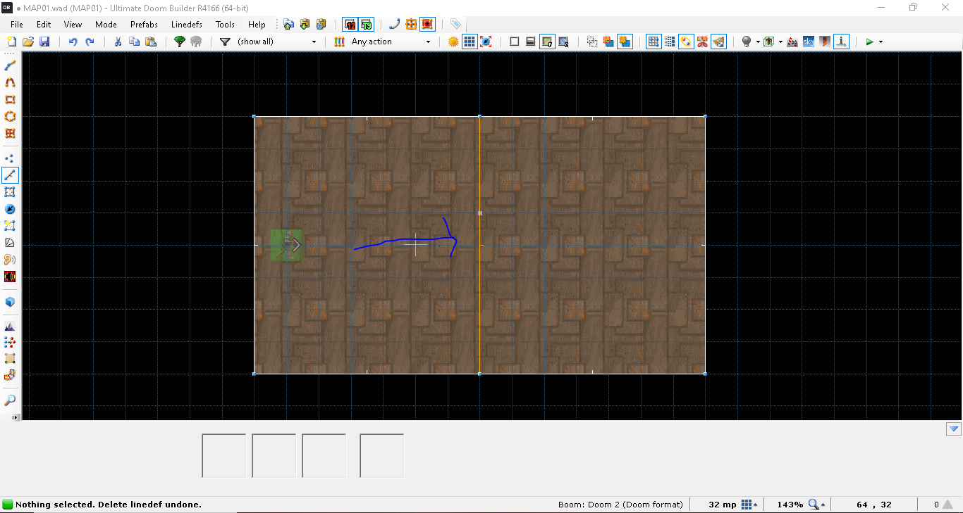The image size is (963, 513).
Task: Click the green tree prefab icon
Action: click(x=180, y=42)
